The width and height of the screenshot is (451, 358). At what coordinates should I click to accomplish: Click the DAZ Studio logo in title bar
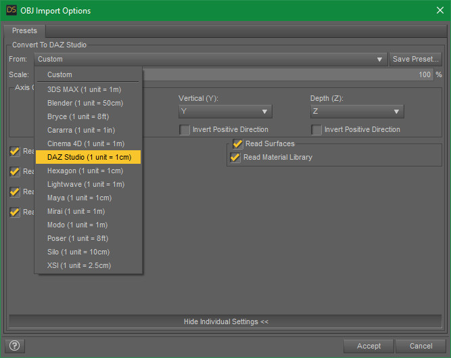11,10
